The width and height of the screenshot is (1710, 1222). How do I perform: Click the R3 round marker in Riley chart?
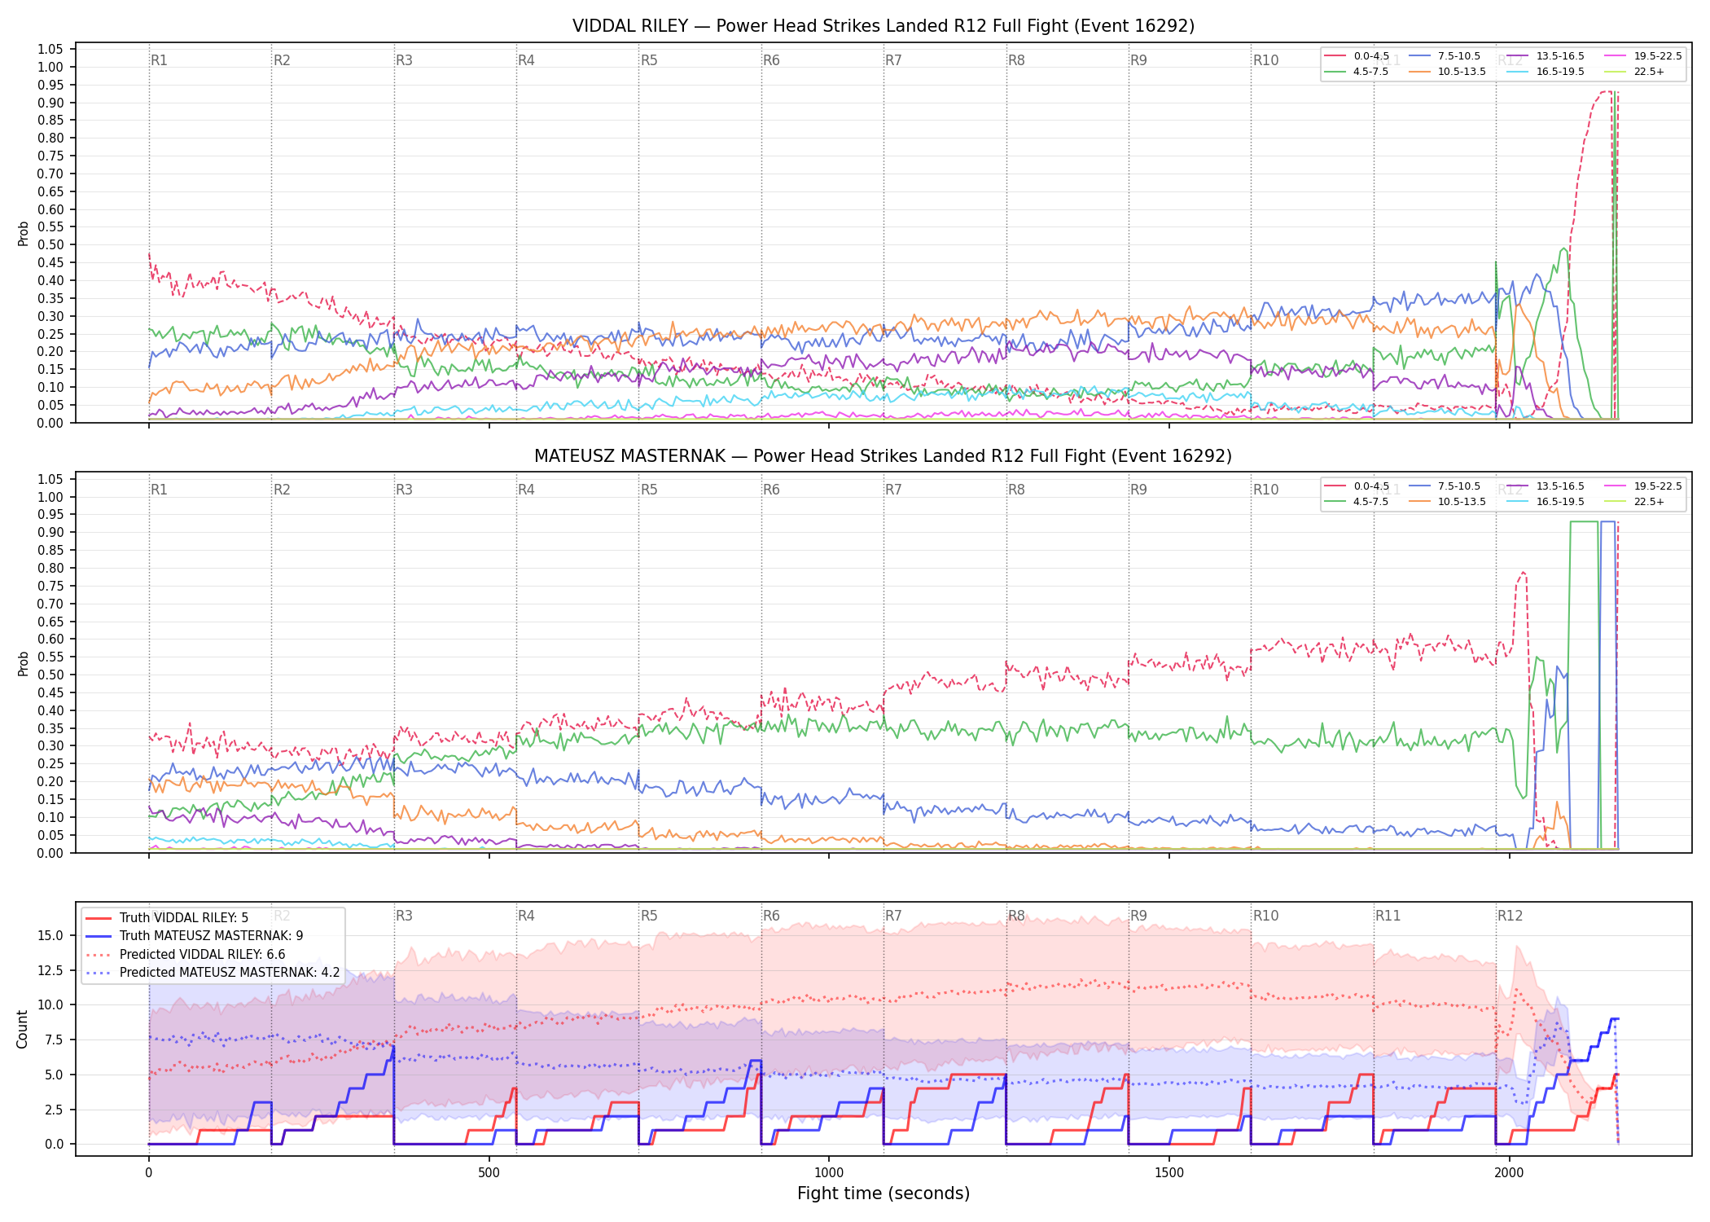click(x=404, y=60)
